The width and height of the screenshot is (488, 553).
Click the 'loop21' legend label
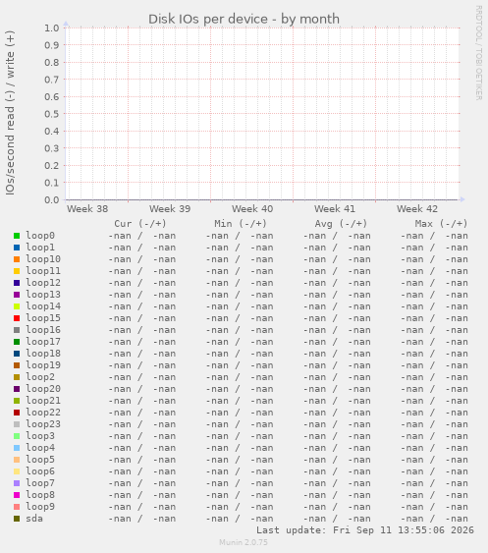tap(43, 401)
